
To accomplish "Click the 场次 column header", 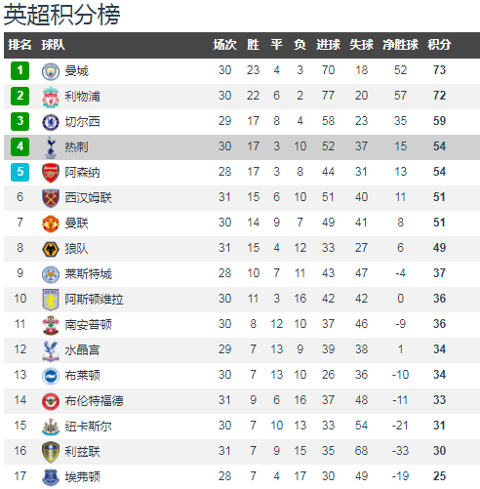I will pos(224,45).
